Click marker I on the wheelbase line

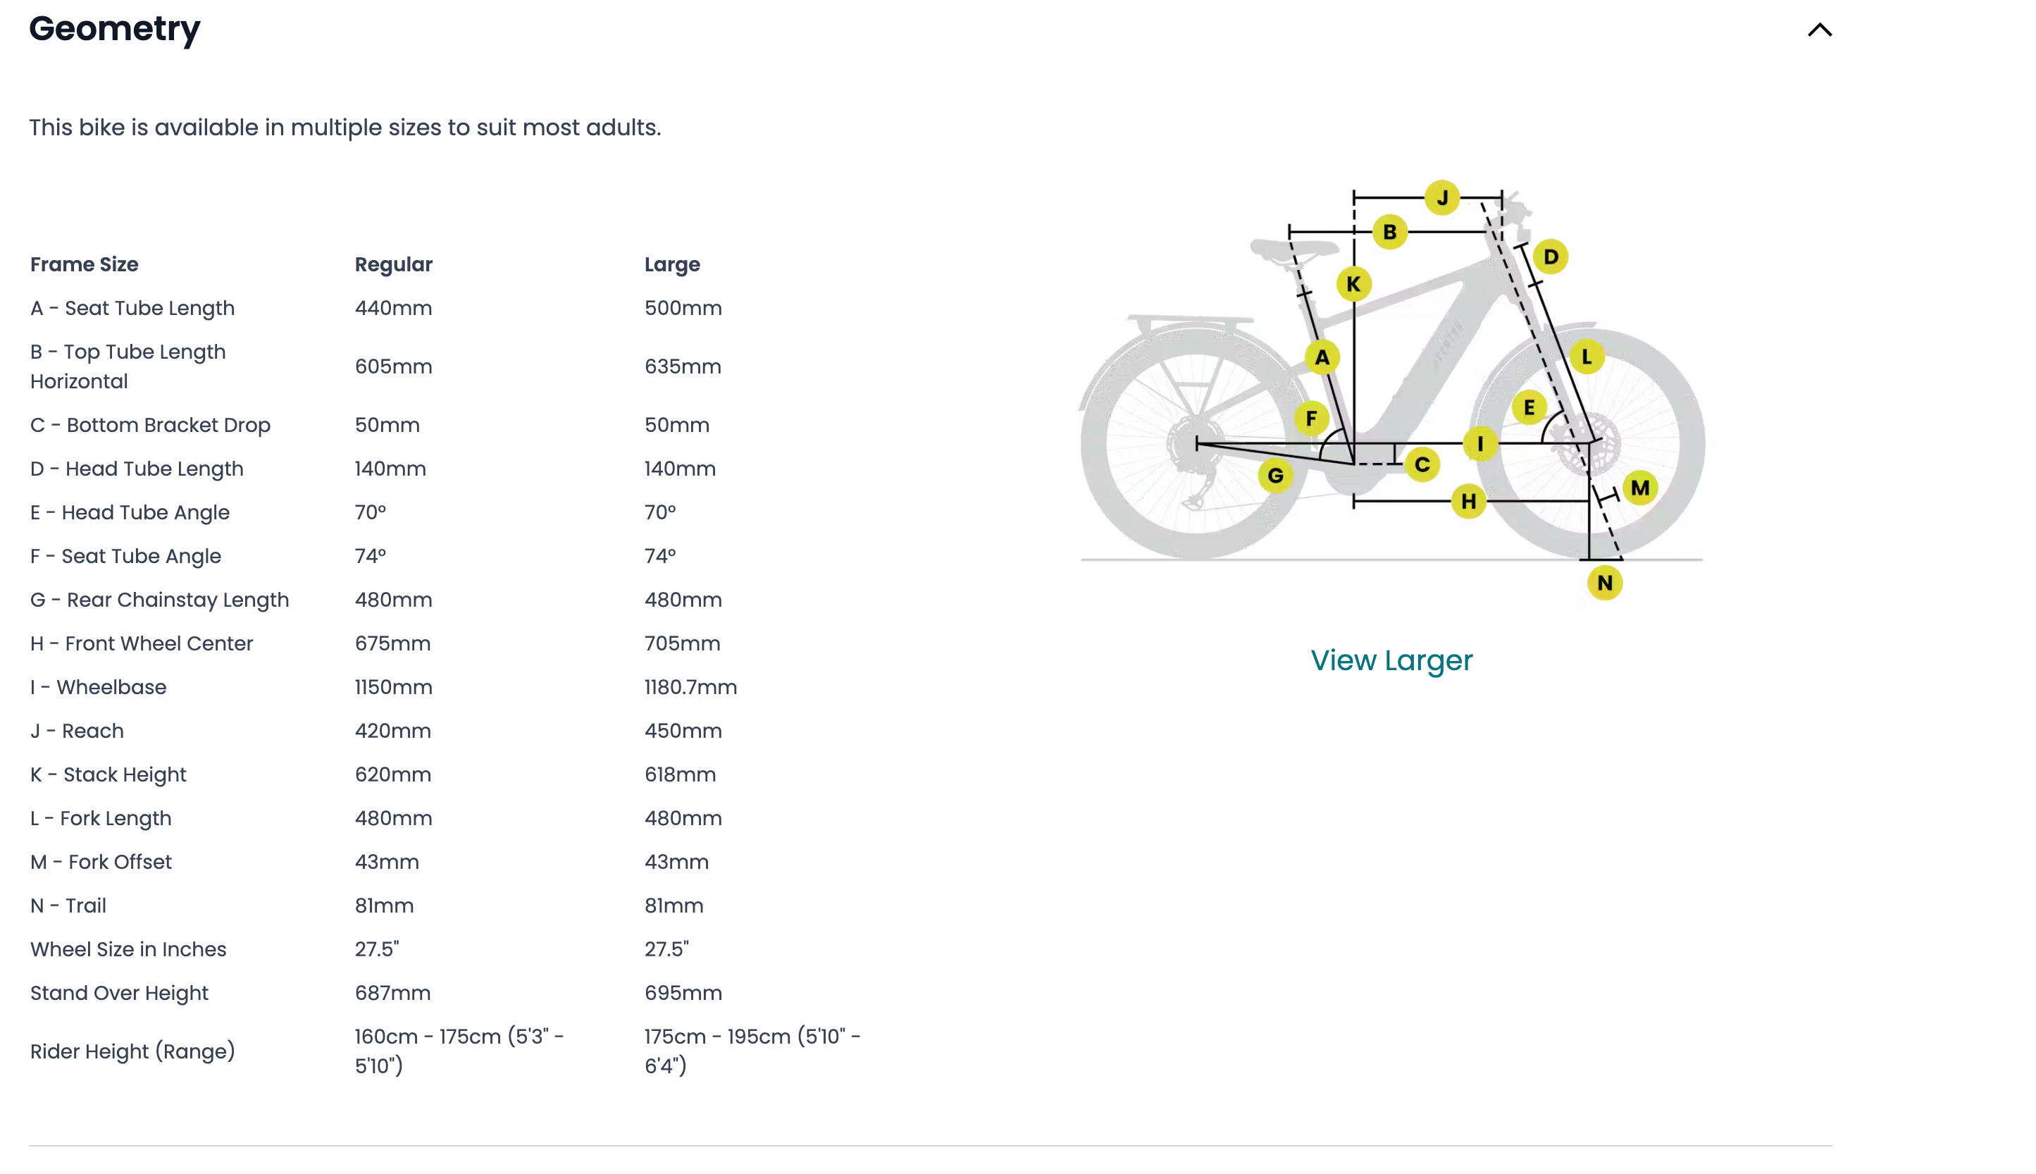1480,443
